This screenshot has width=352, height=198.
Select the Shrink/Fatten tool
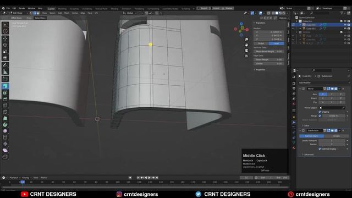click(5, 144)
